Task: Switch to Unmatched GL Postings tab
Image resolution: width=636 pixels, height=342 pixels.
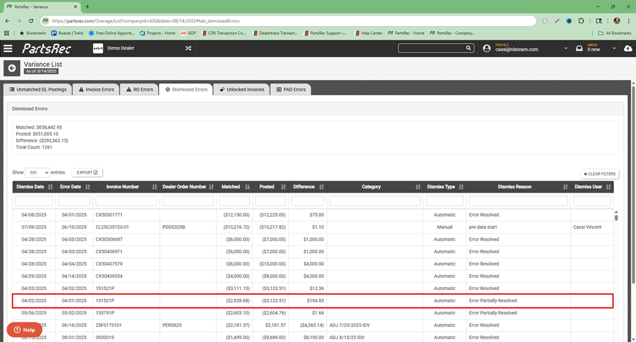Action: tap(38, 89)
